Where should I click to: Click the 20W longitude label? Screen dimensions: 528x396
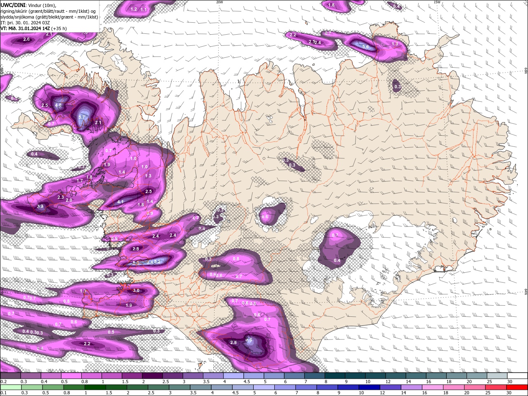click(219, 2)
